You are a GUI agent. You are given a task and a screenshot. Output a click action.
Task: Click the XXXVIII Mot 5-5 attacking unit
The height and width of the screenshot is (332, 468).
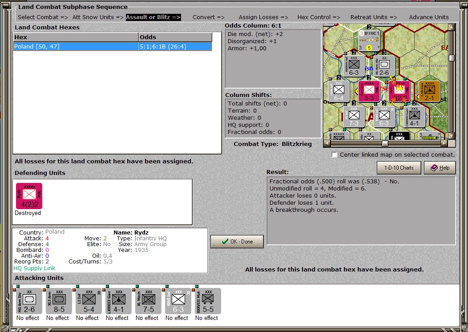pyautogui.click(x=208, y=301)
